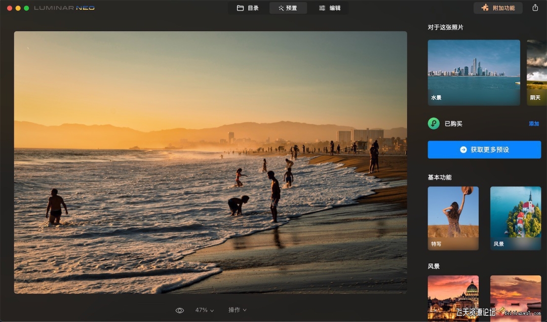Viewport: 547px width, 322px height.
Task: Click the 对于这张照片 heading
Action: click(x=446, y=27)
